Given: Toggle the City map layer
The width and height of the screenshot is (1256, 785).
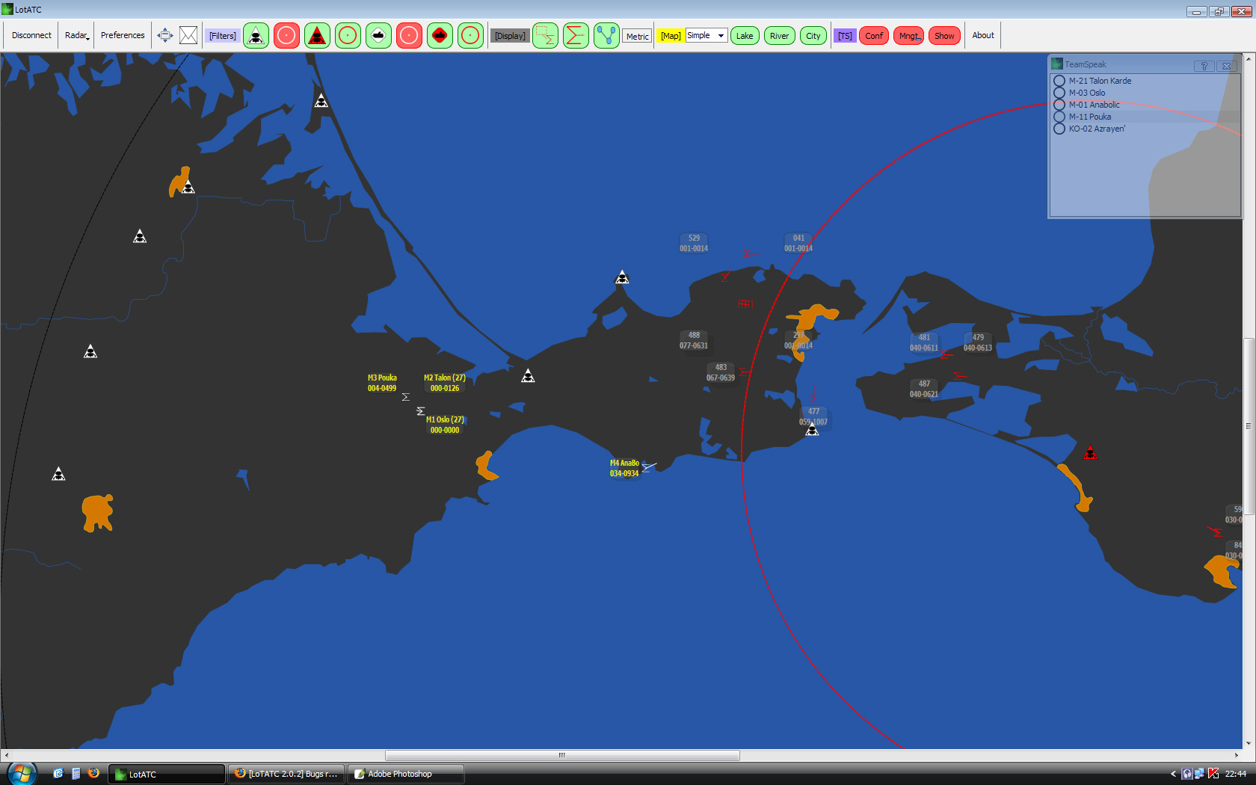Looking at the screenshot, I should click(813, 35).
